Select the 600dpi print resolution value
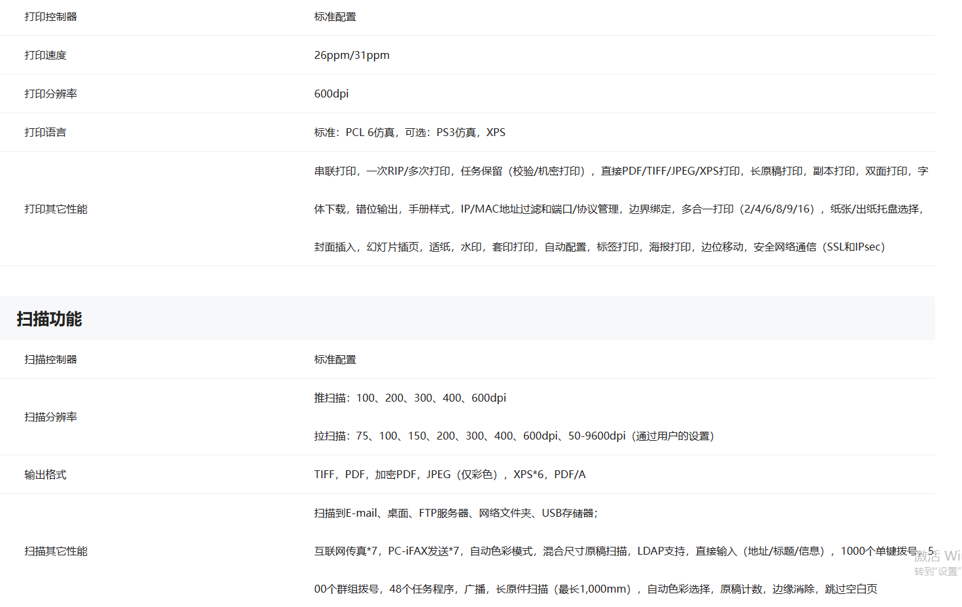 pos(331,94)
